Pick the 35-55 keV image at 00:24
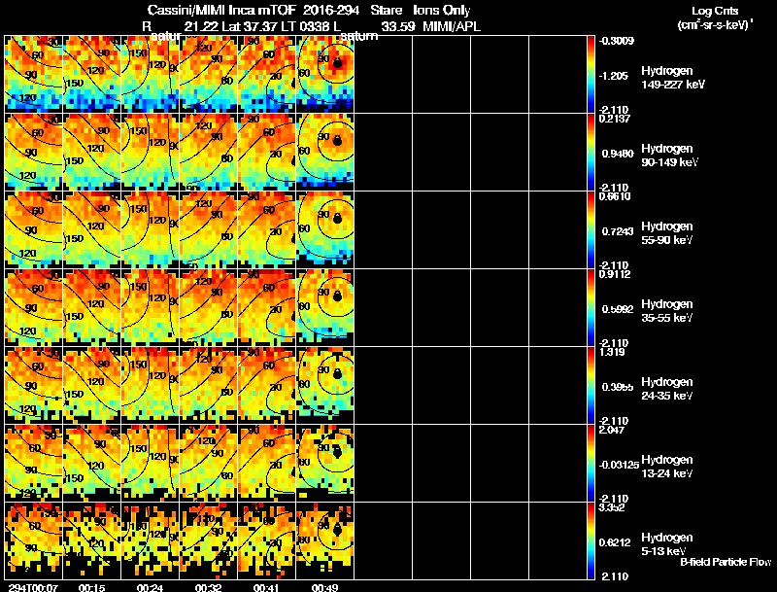 pyautogui.click(x=151, y=307)
